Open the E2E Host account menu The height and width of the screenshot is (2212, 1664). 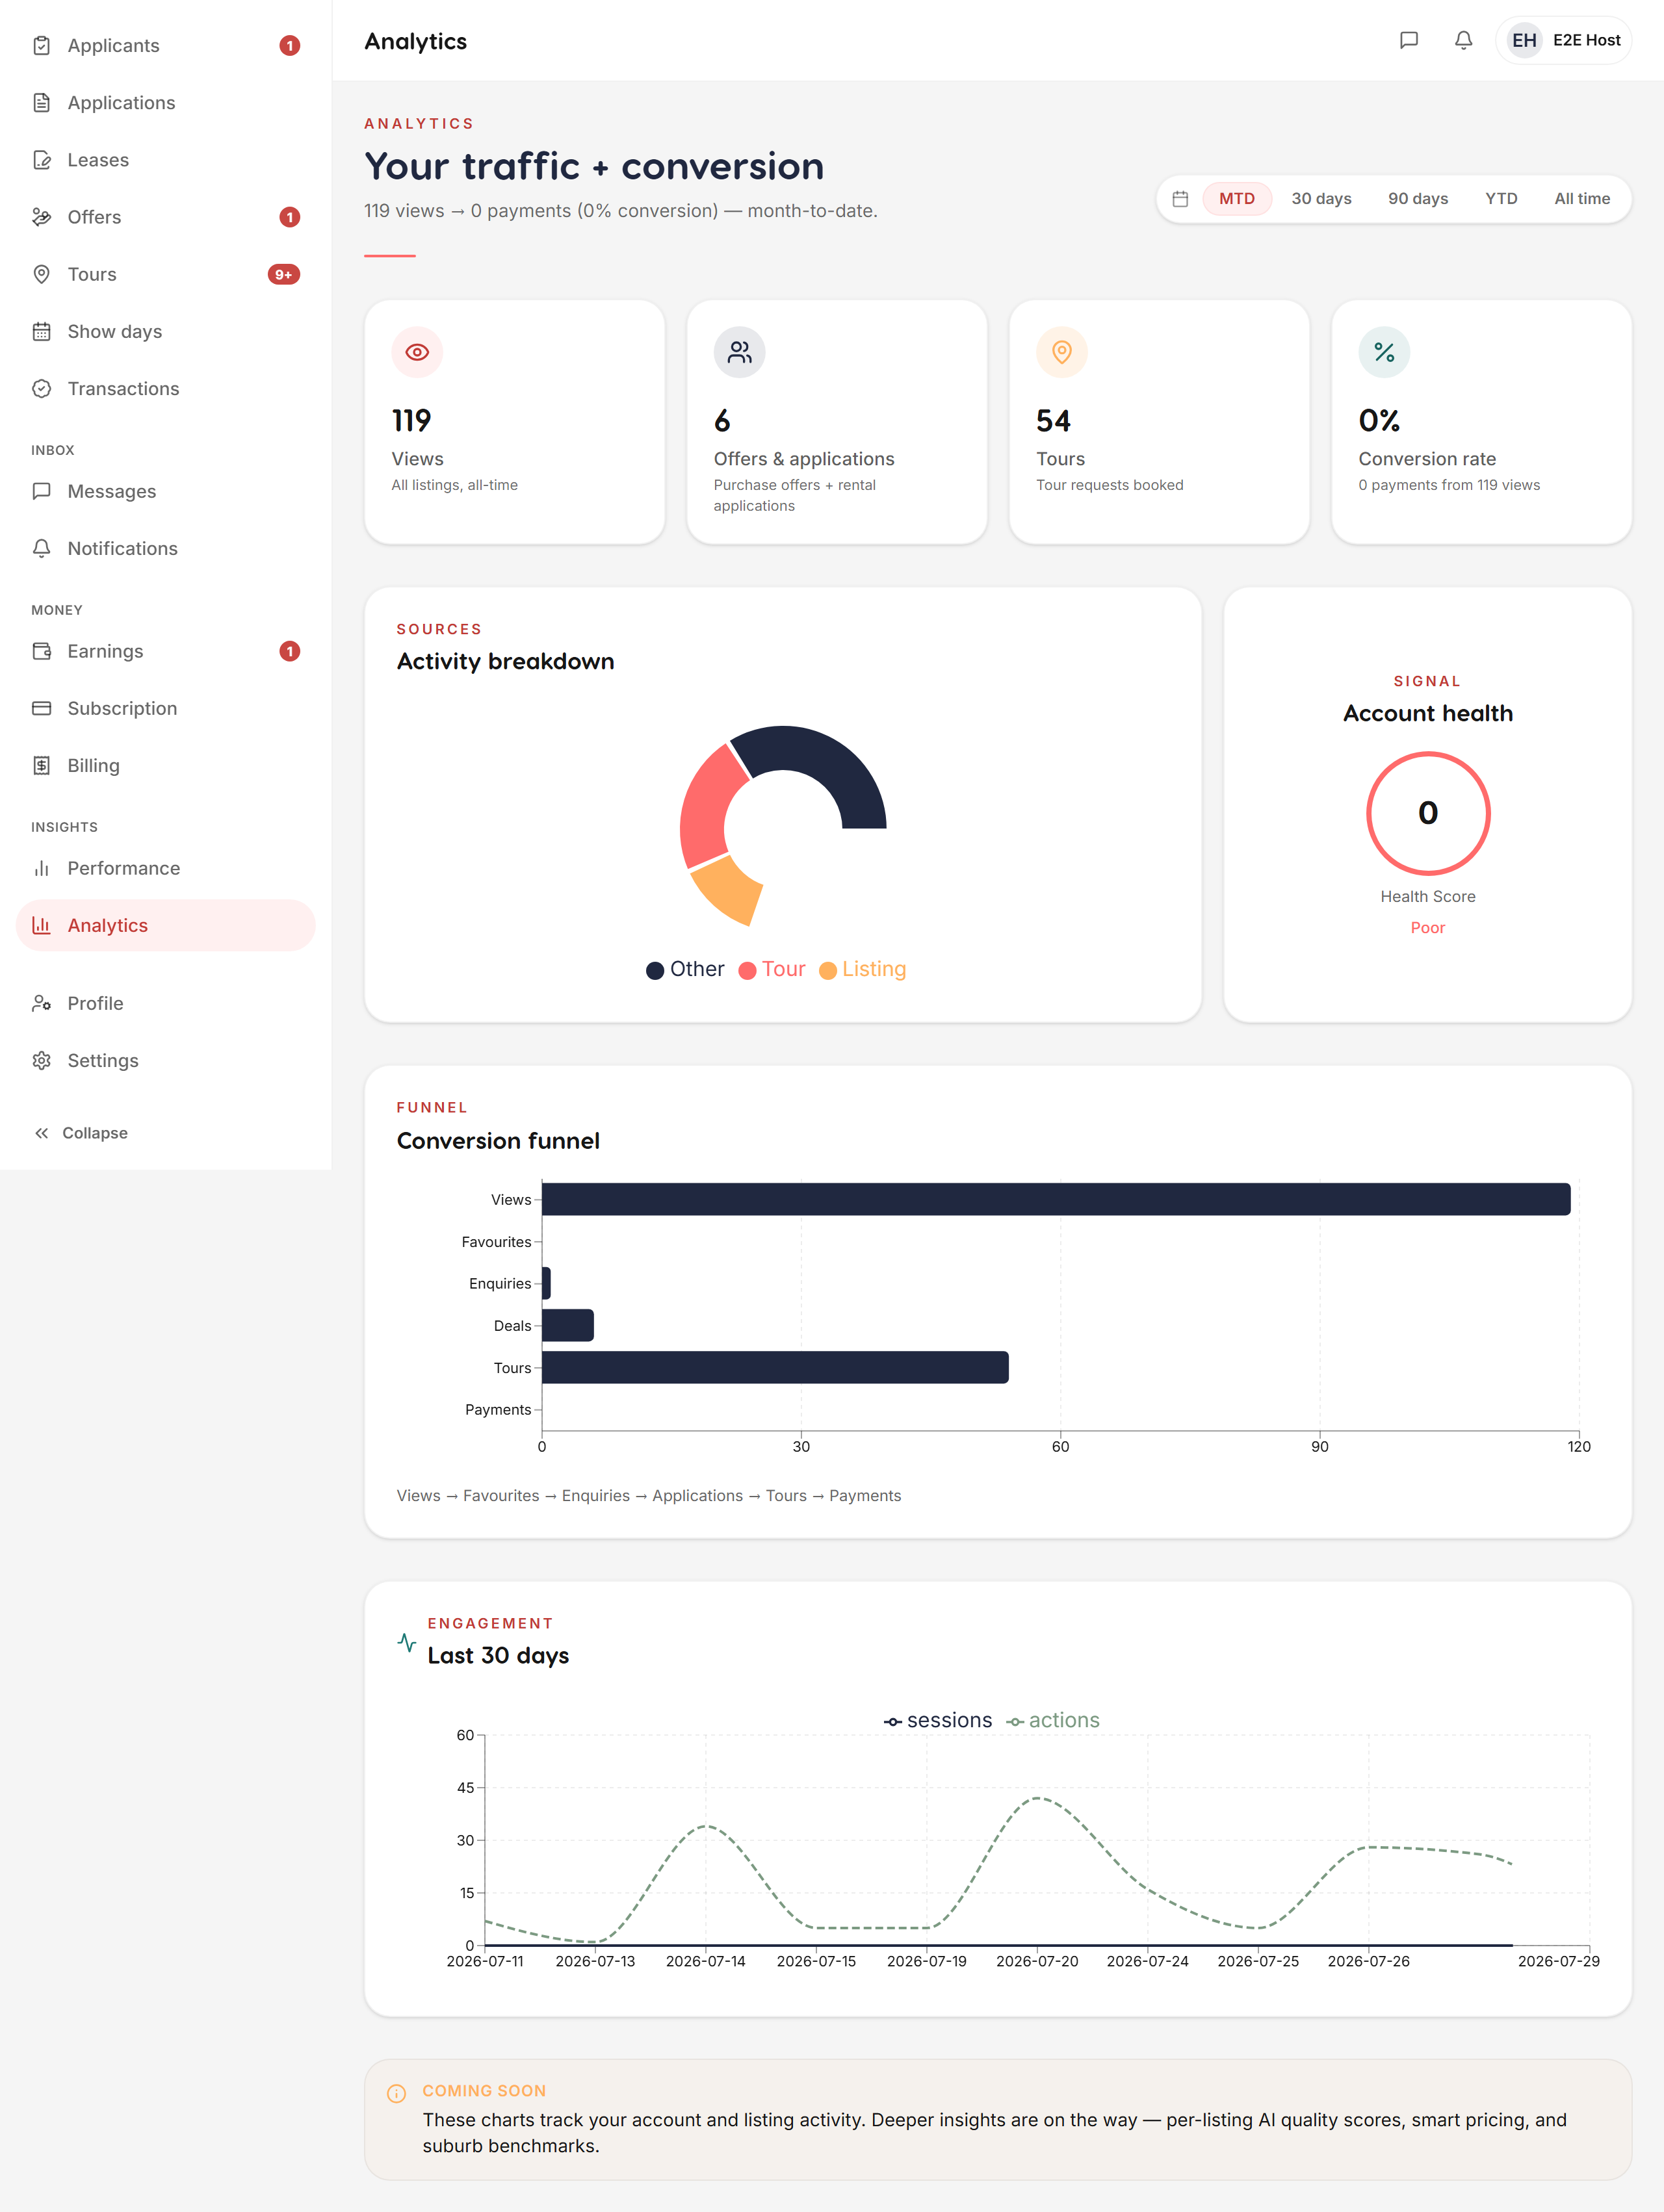coord(1564,40)
